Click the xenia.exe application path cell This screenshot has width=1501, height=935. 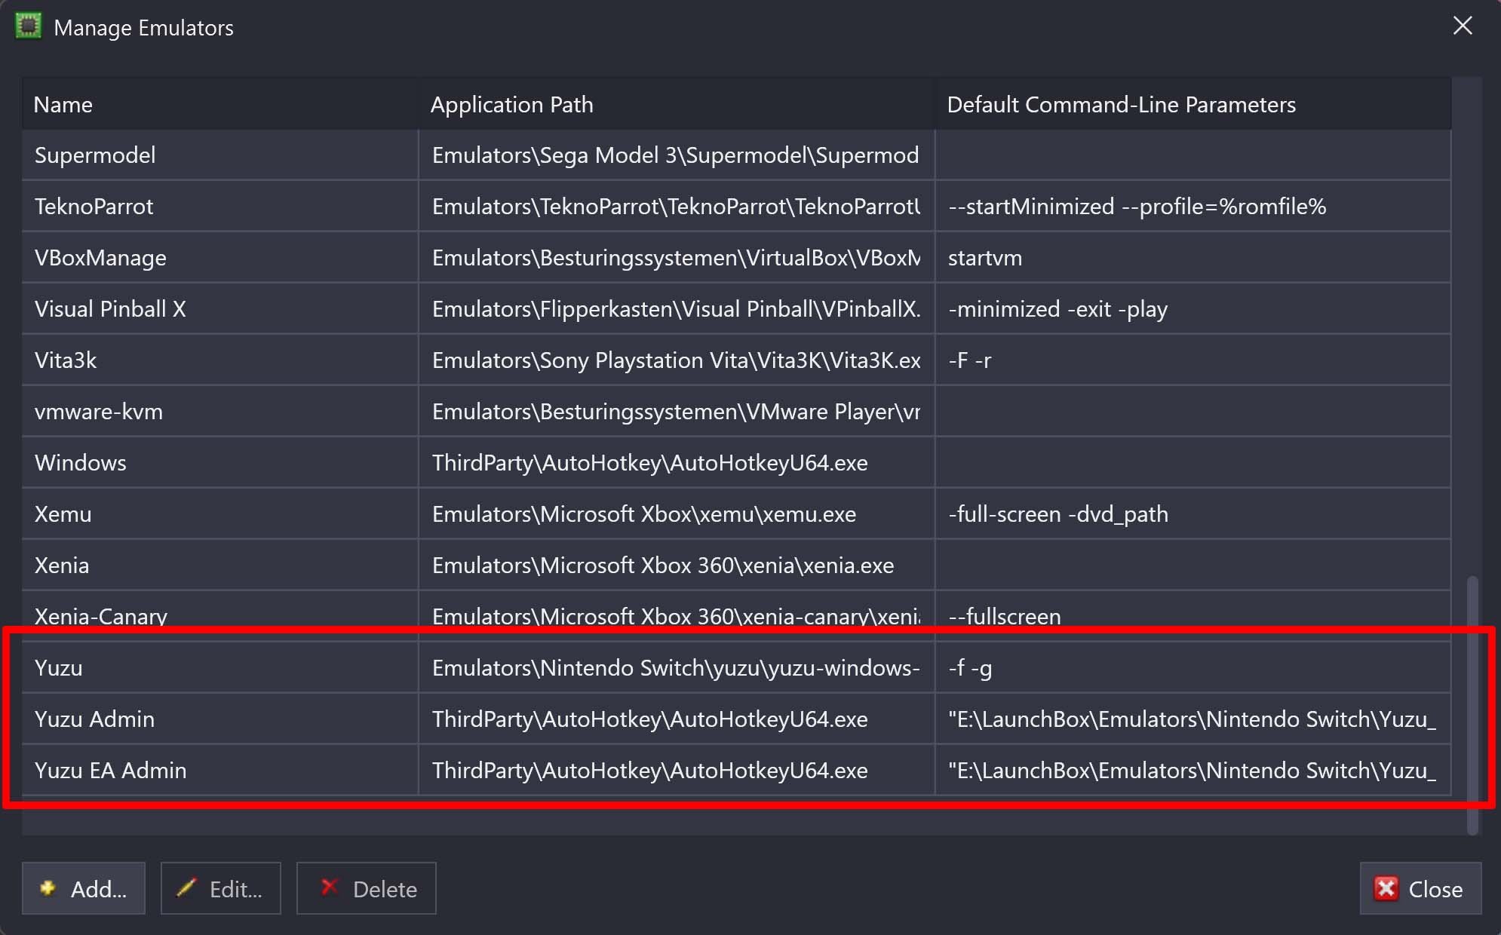pyautogui.click(x=677, y=565)
